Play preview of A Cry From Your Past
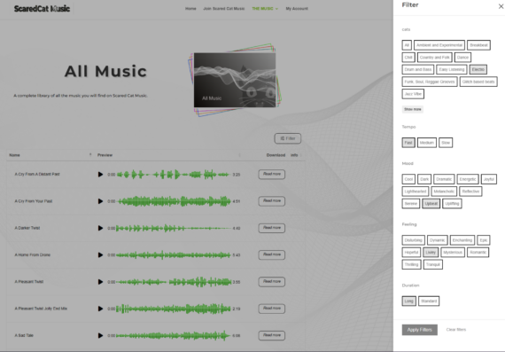The image size is (505, 352). coord(100,201)
